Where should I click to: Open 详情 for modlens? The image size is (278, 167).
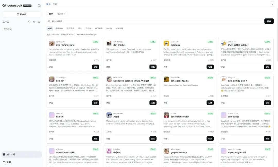(166, 67)
